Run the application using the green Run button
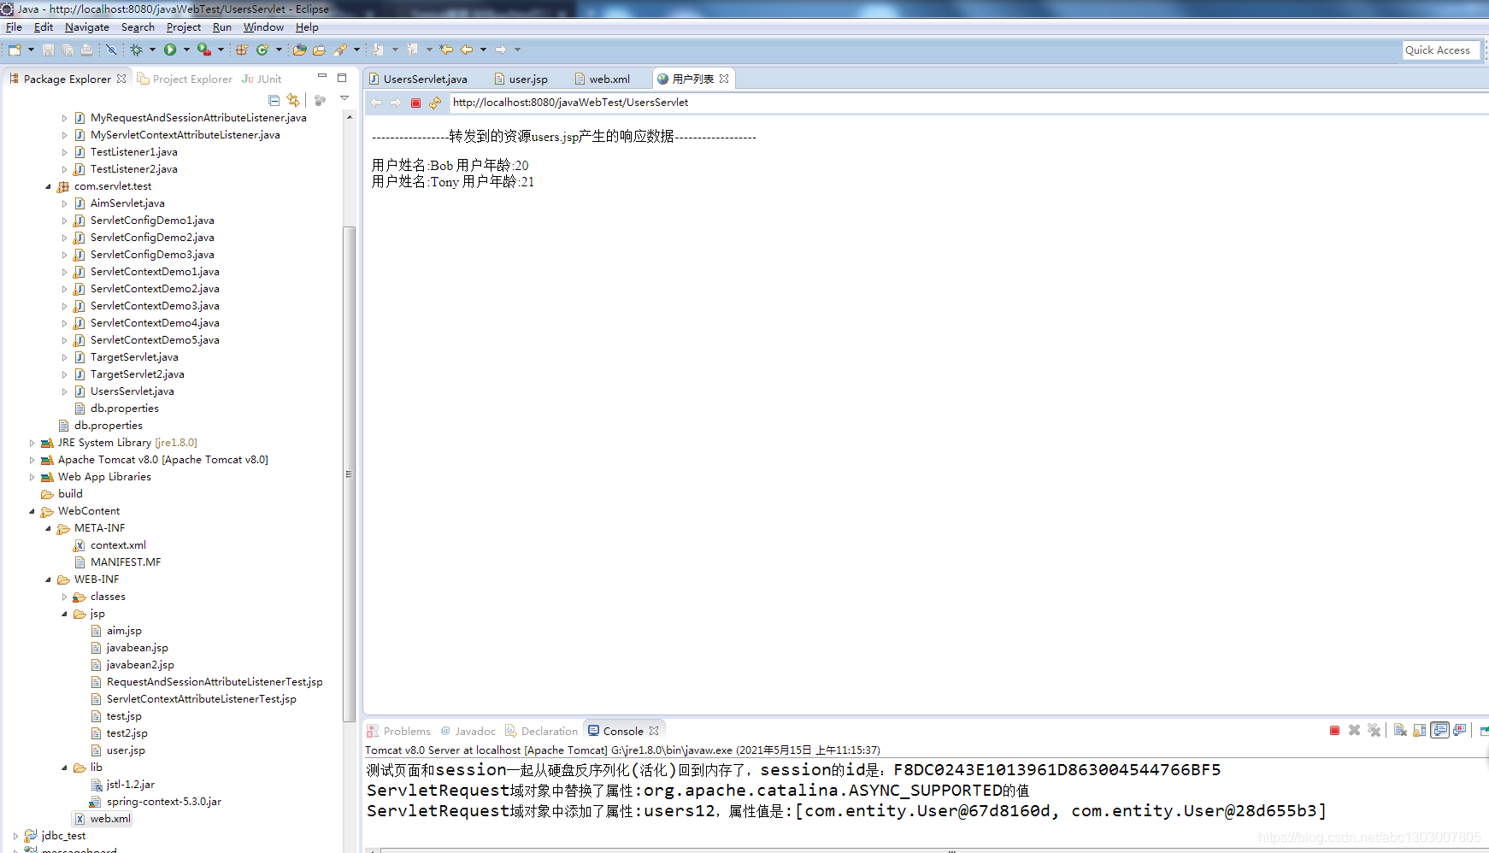This screenshot has height=853, width=1489. tap(172, 49)
